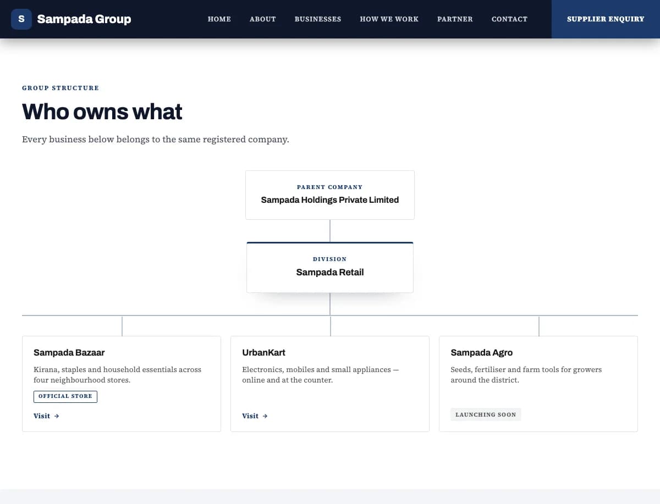660x504 pixels.
Task: Click the Supplier Enquiry button
Action: [606, 19]
